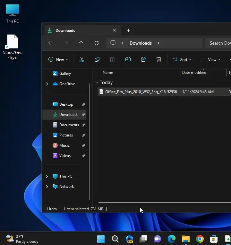
Task: Select Nexus7Emu Player desktop shortcut
Action: point(13,47)
